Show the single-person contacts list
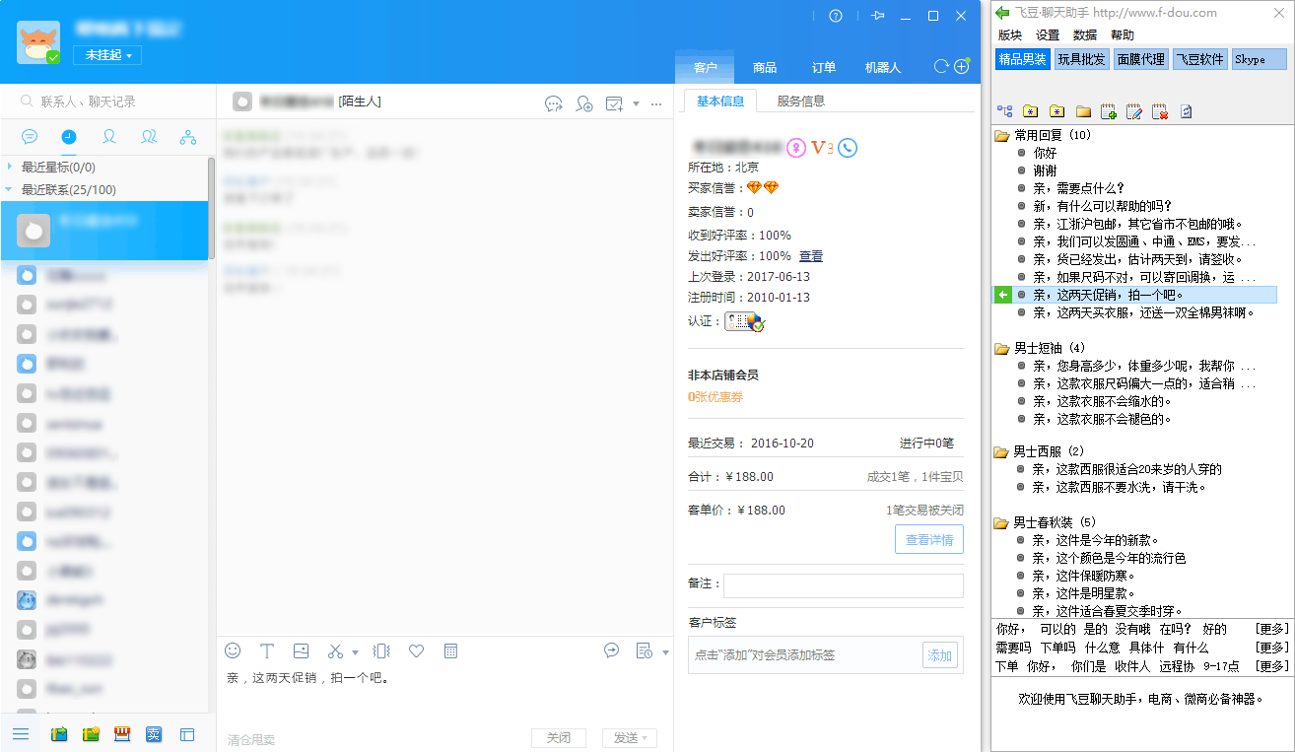1295x752 pixels. click(x=109, y=137)
